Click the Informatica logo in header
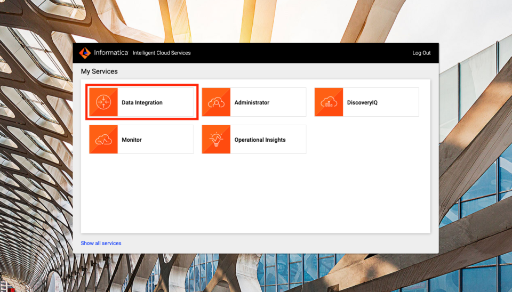The width and height of the screenshot is (512, 292). pos(103,53)
